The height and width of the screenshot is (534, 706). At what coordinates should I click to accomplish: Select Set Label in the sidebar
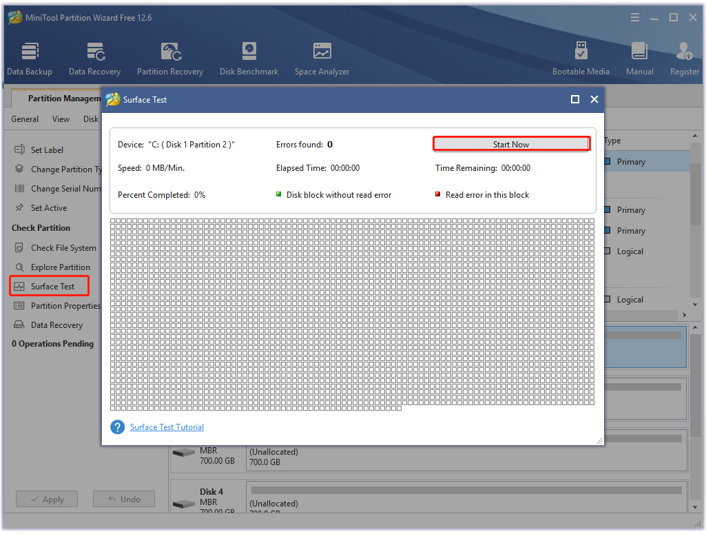pos(47,150)
